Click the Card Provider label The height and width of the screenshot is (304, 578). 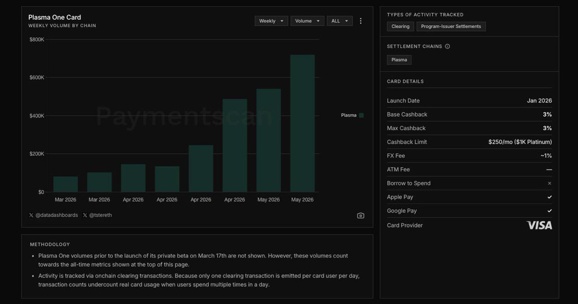pyautogui.click(x=405, y=225)
